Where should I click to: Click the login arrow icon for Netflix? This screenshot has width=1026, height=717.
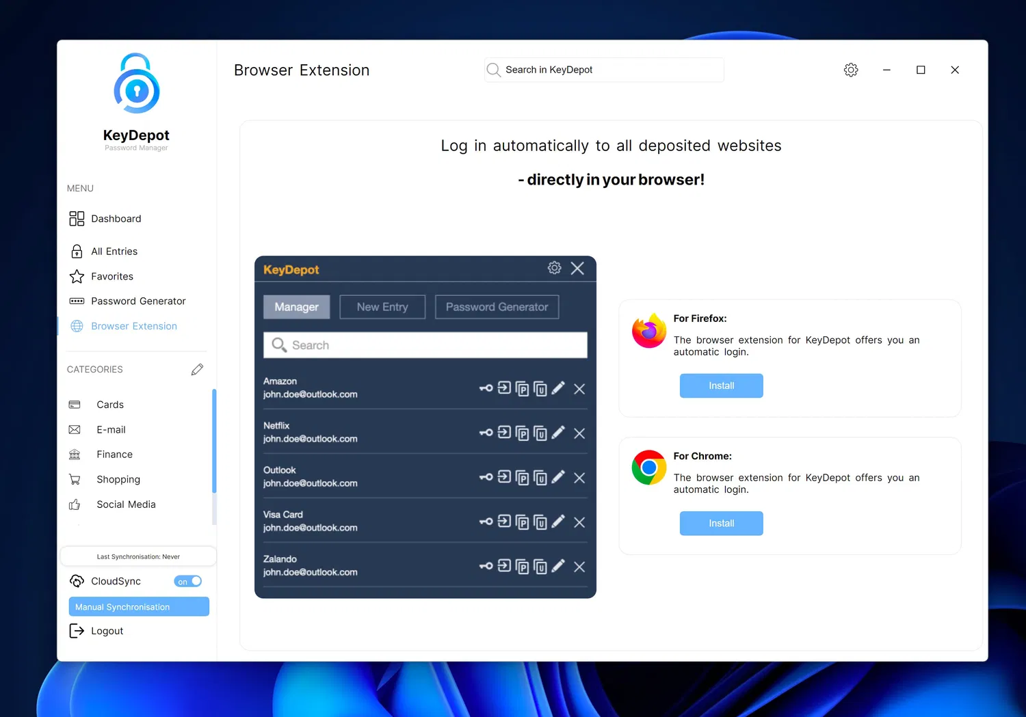[x=504, y=433]
